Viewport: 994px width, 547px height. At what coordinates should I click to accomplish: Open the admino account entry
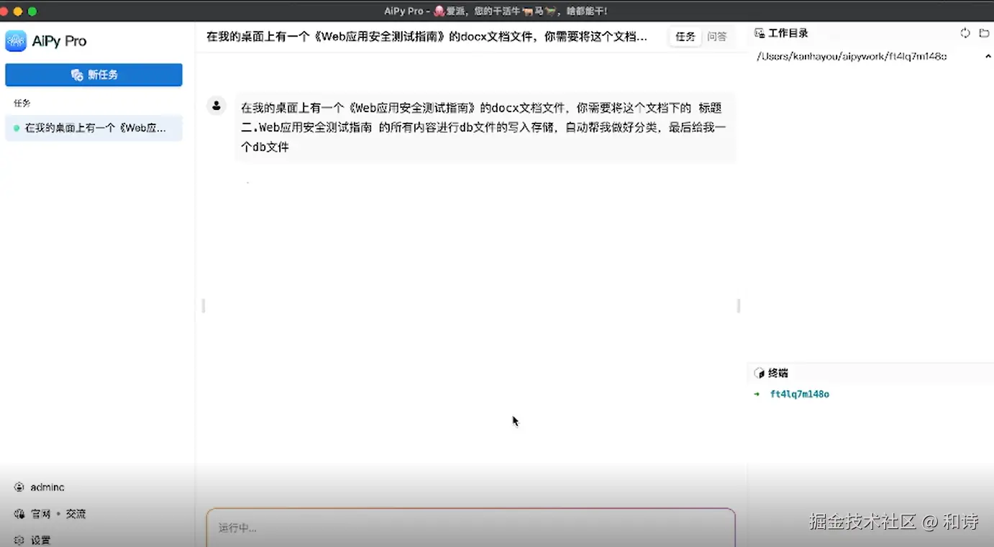point(47,487)
